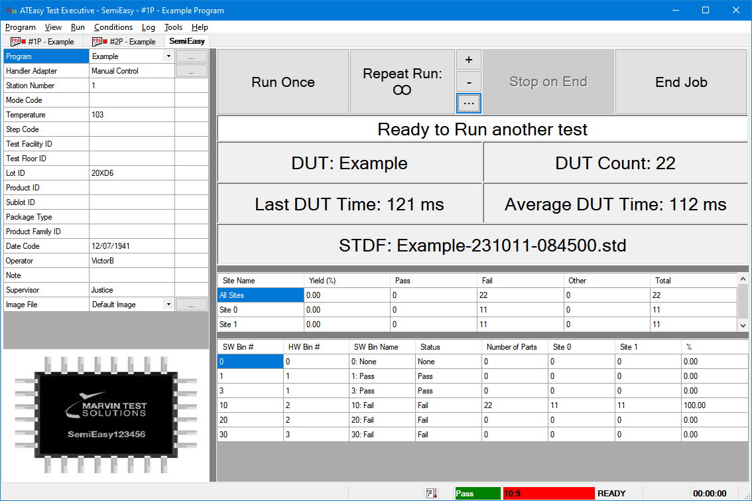Open the Program dropdown showing Example

pyautogui.click(x=167, y=56)
